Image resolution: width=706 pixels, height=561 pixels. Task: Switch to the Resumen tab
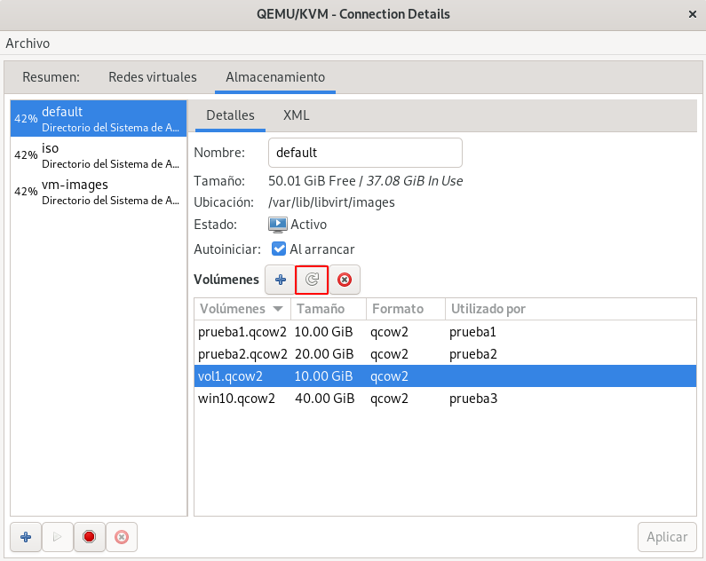(x=51, y=77)
